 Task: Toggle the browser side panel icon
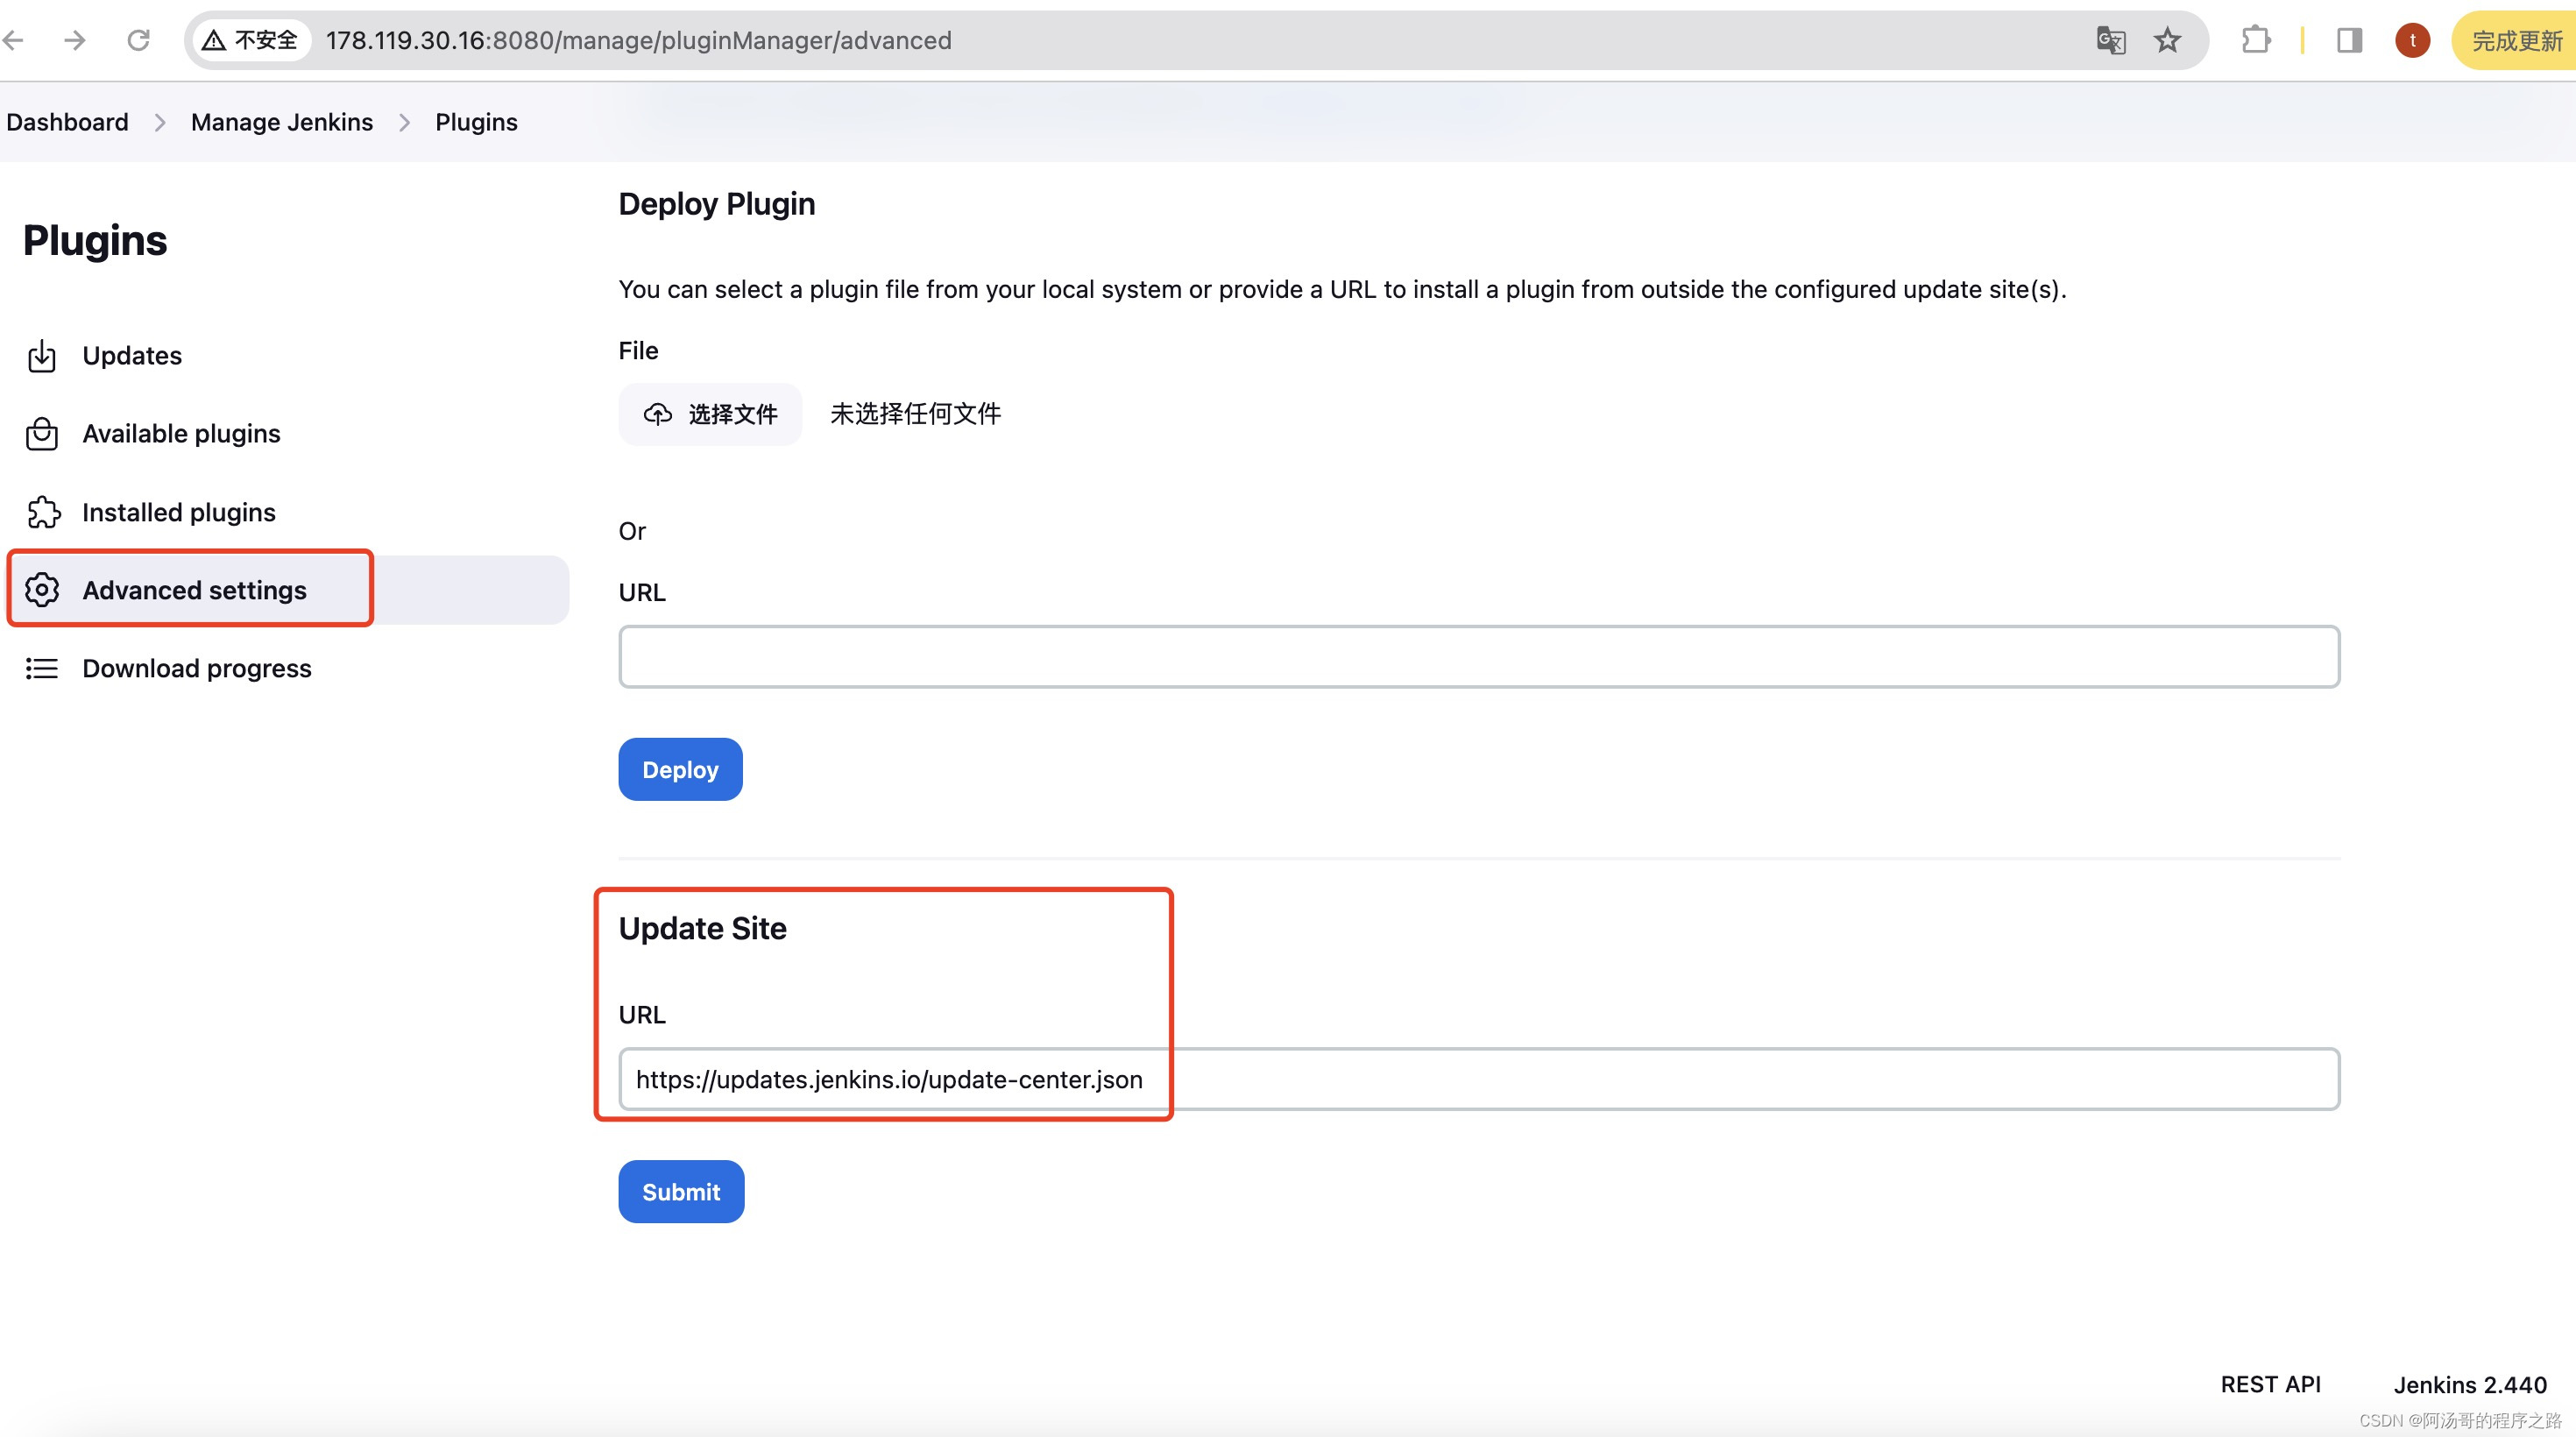point(2349,40)
